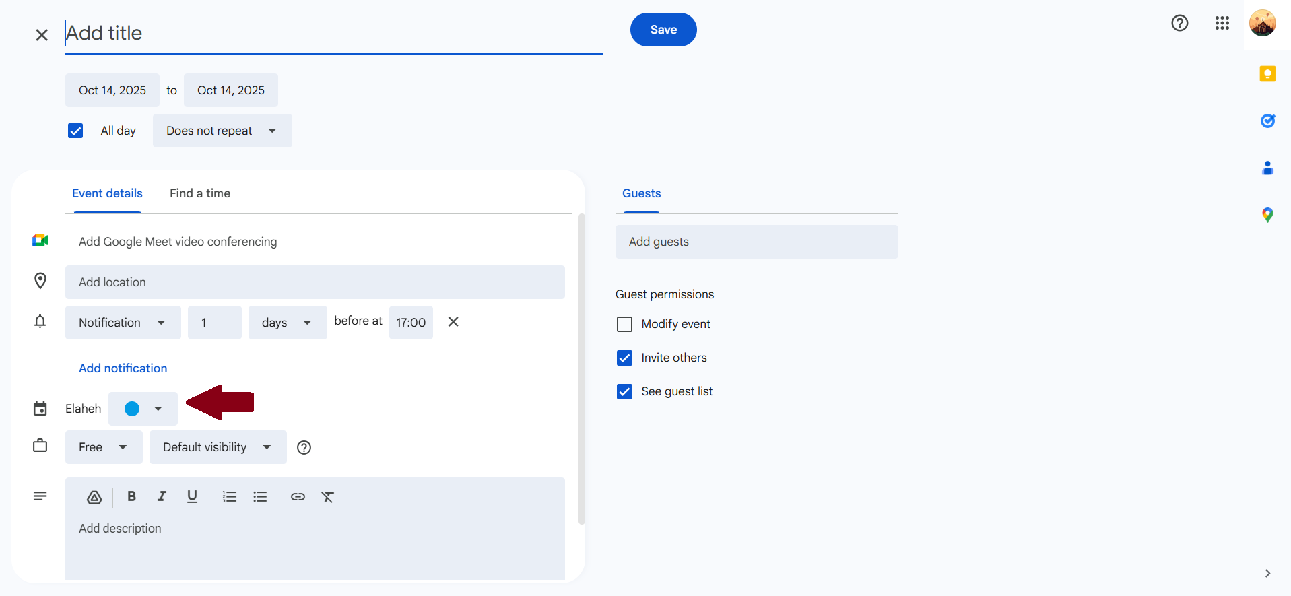The width and height of the screenshot is (1291, 596).
Task: Open the Free availability dropdown
Action: pos(103,447)
